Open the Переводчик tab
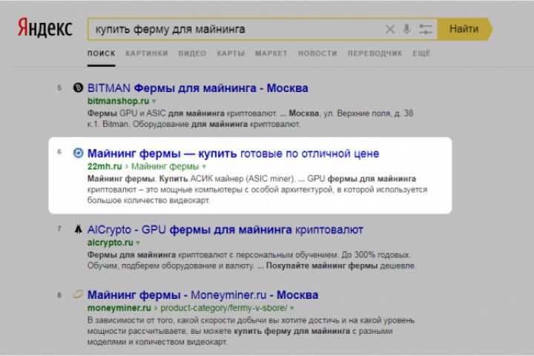This screenshot has width=534, height=356. point(375,53)
